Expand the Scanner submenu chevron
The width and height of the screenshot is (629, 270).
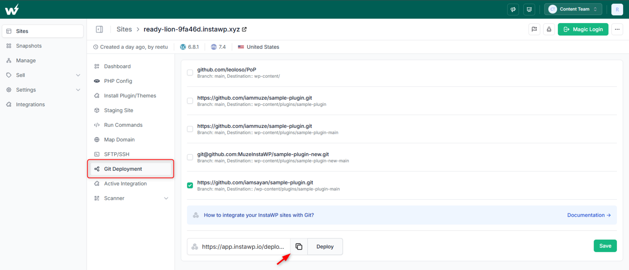tap(166, 199)
